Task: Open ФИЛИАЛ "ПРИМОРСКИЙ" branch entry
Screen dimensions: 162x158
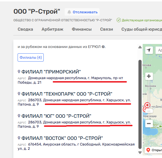Action: [51, 72]
